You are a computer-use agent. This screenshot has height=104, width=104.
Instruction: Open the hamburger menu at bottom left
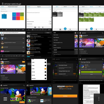pos(5,99)
